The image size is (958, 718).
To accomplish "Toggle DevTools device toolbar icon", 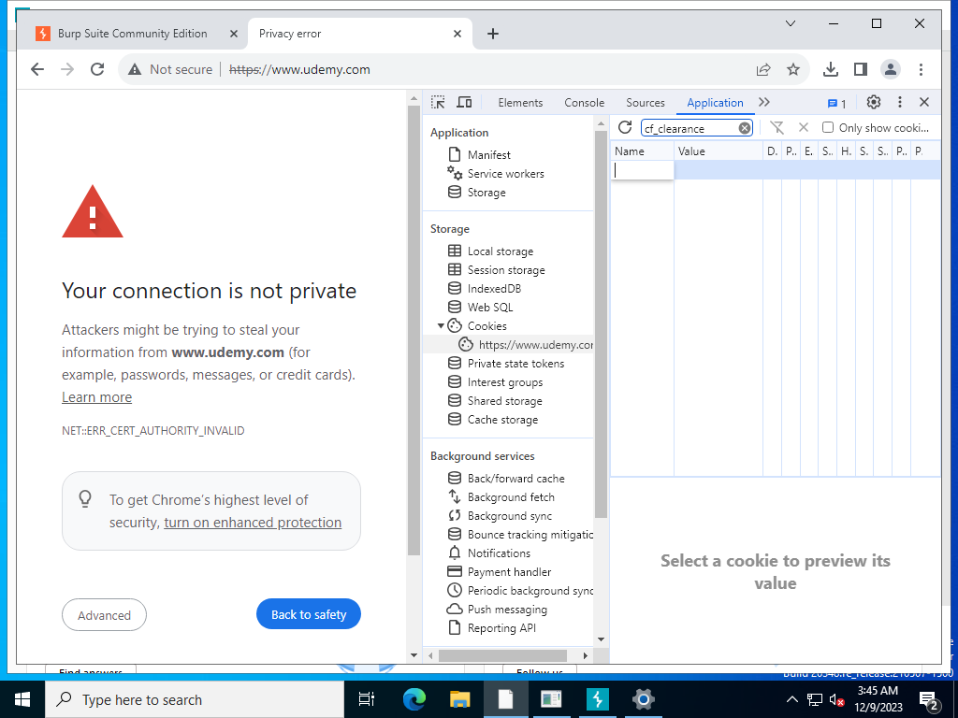I will coord(464,103).
